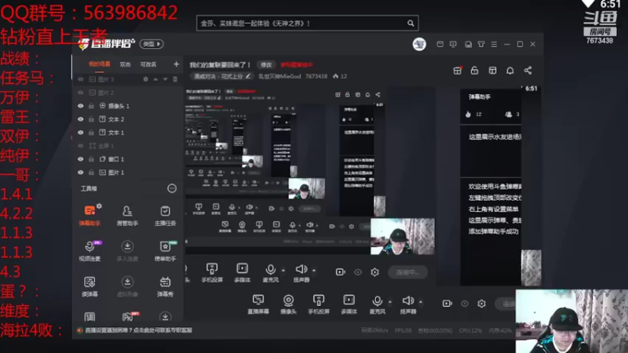Open the 主播任务 tool
The image size is (628, 353).
point(165,215)
